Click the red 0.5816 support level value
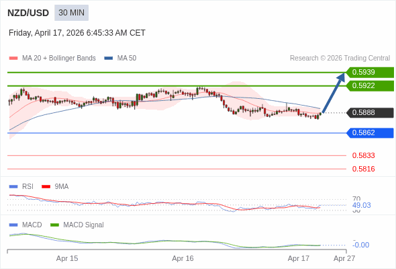The image size is (396, 269). click(363, 169)
